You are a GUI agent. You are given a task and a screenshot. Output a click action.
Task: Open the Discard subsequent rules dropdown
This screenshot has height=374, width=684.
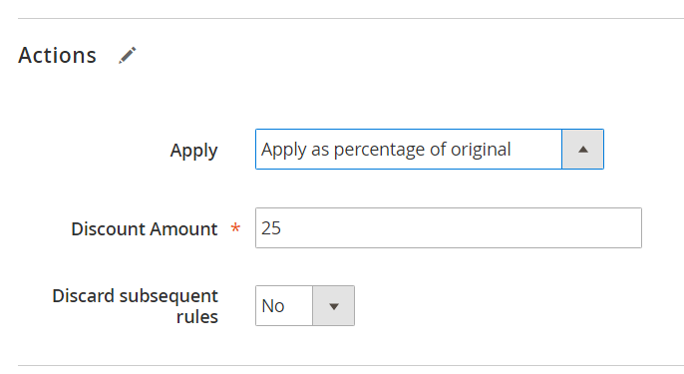(x=305, y=305)
